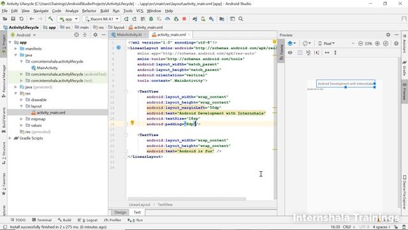Click horizontal expand arrows icon in Preview
408x230 pixels.
327,52
